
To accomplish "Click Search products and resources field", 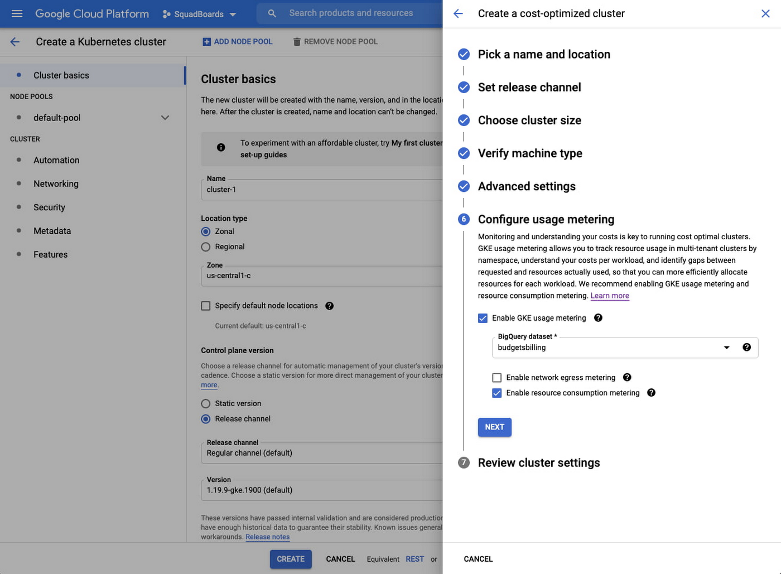I will [351, 13].
